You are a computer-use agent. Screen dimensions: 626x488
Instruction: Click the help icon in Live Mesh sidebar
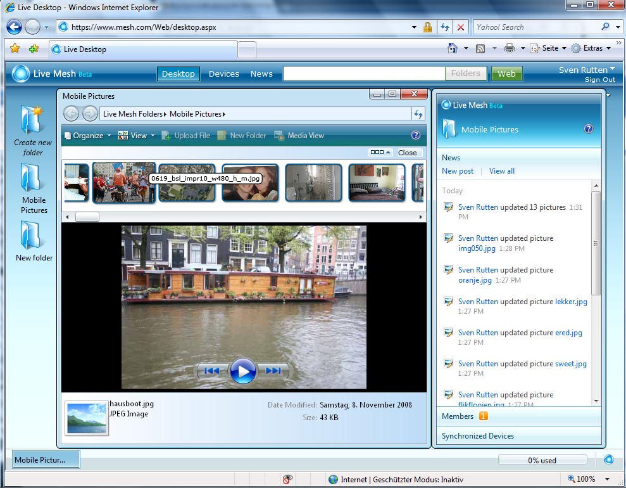click(589, 129)
